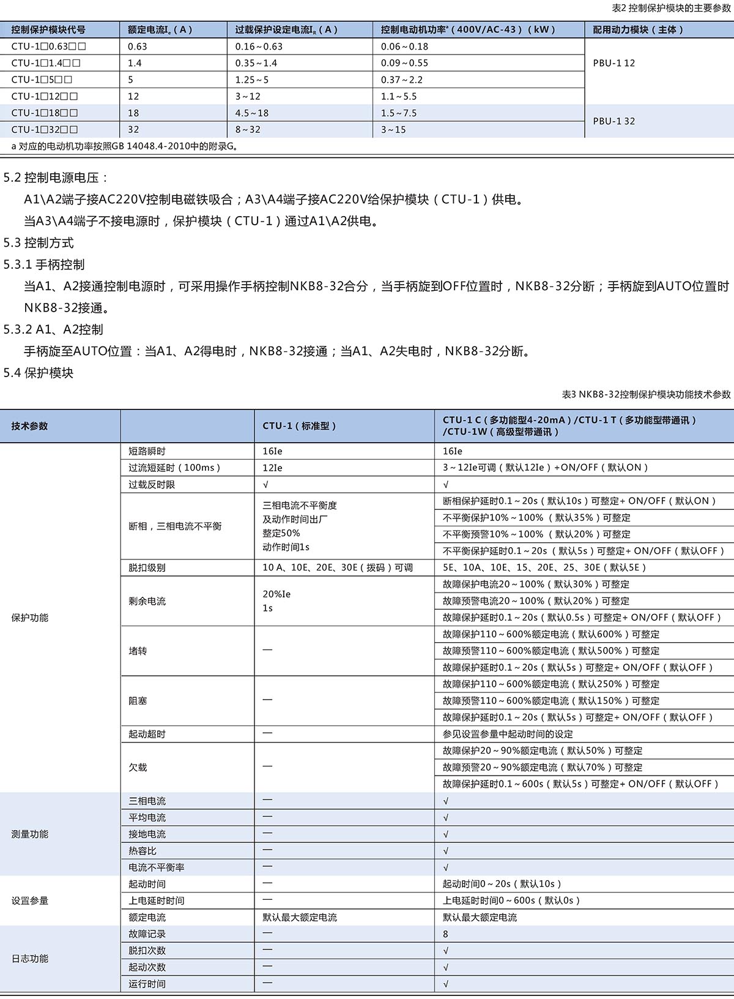Click the 5.3.1 手柄控制 subsection heading

tap(44, 264)
